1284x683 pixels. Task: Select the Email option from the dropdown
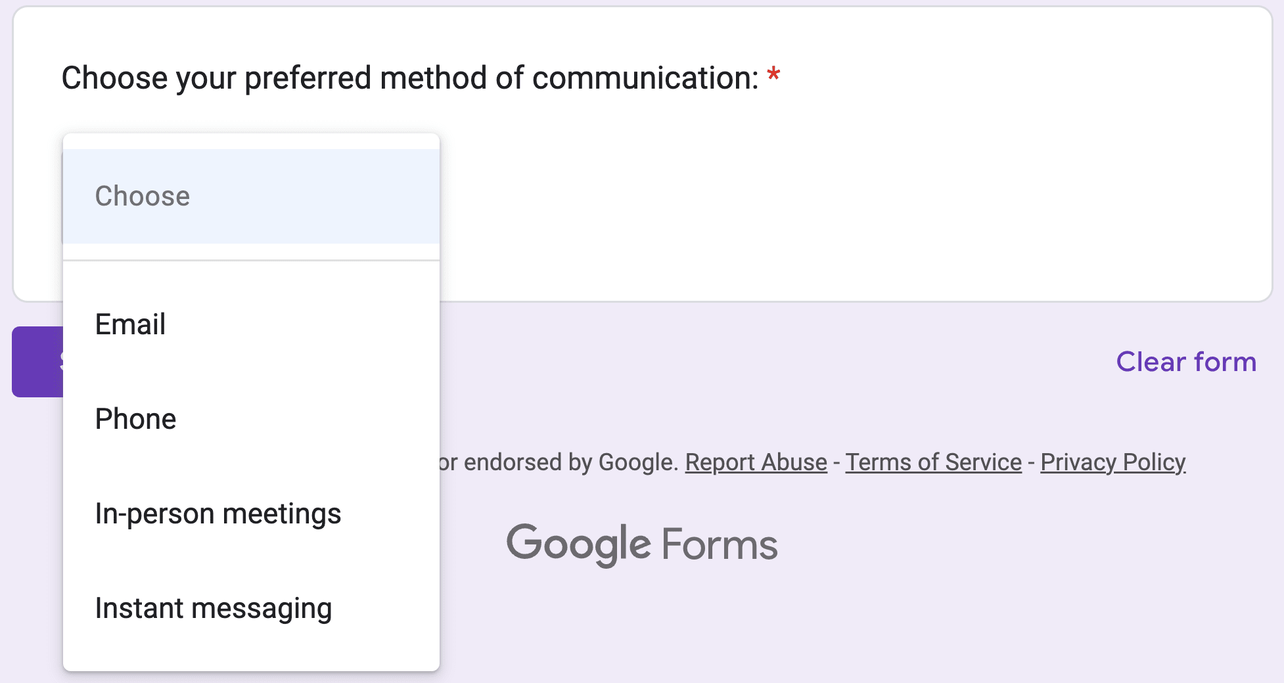point(129,324)
